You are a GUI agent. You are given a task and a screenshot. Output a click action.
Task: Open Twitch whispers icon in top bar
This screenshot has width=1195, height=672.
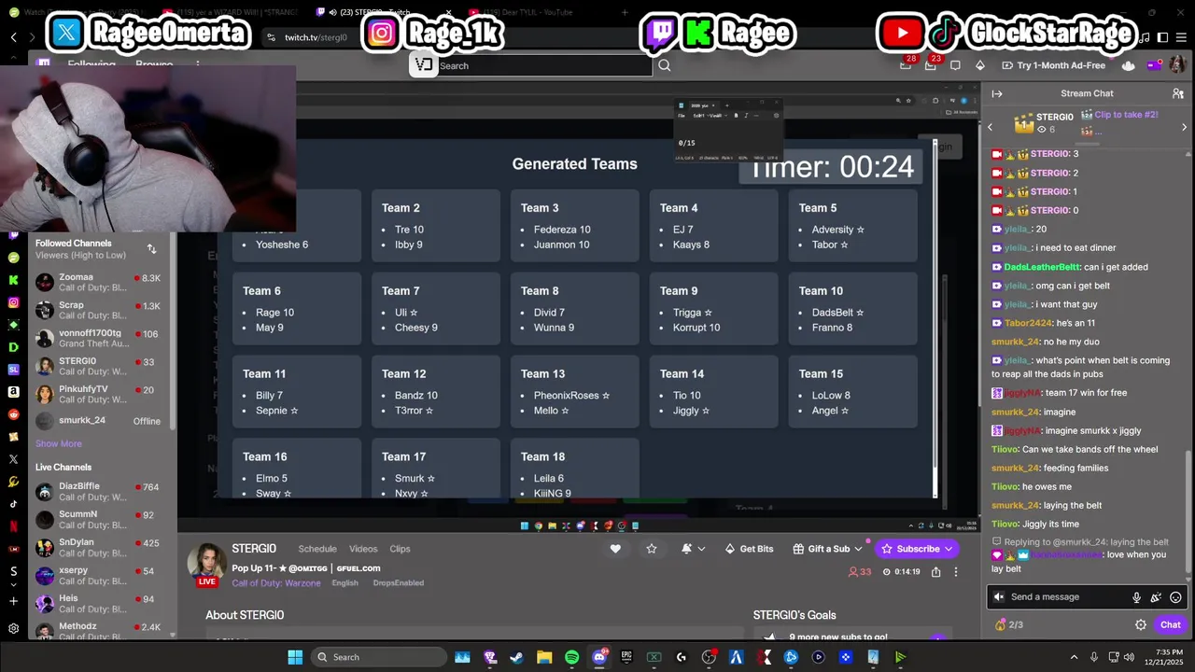click(955, 65)
